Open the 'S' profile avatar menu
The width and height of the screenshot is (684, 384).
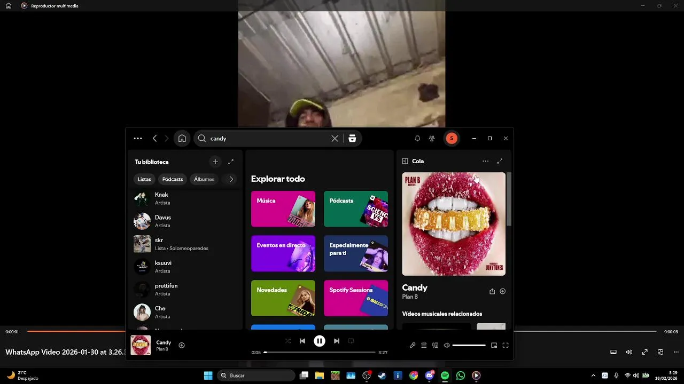click(x=452, y=138)
